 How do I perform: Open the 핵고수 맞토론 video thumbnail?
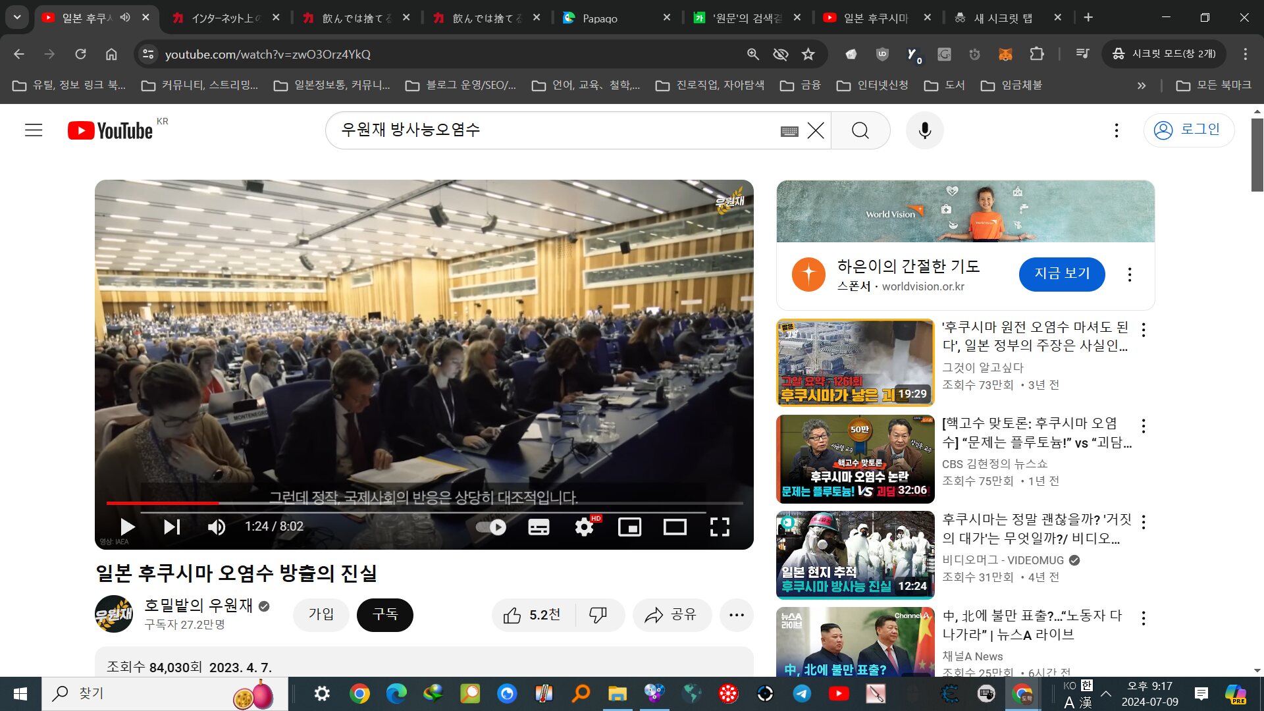click(855, 459)
